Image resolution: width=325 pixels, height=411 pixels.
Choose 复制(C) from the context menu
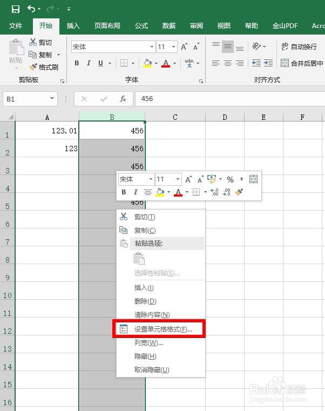[x=160, y=231]
